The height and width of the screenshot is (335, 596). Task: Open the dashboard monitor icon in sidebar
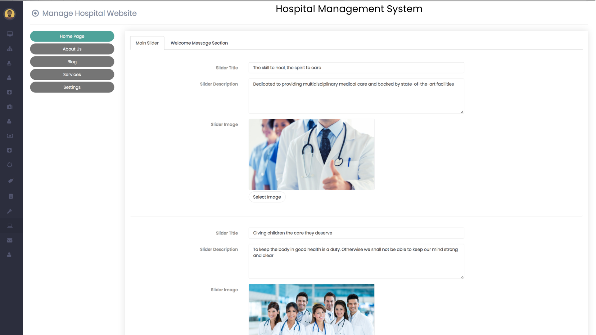[10, 34]
